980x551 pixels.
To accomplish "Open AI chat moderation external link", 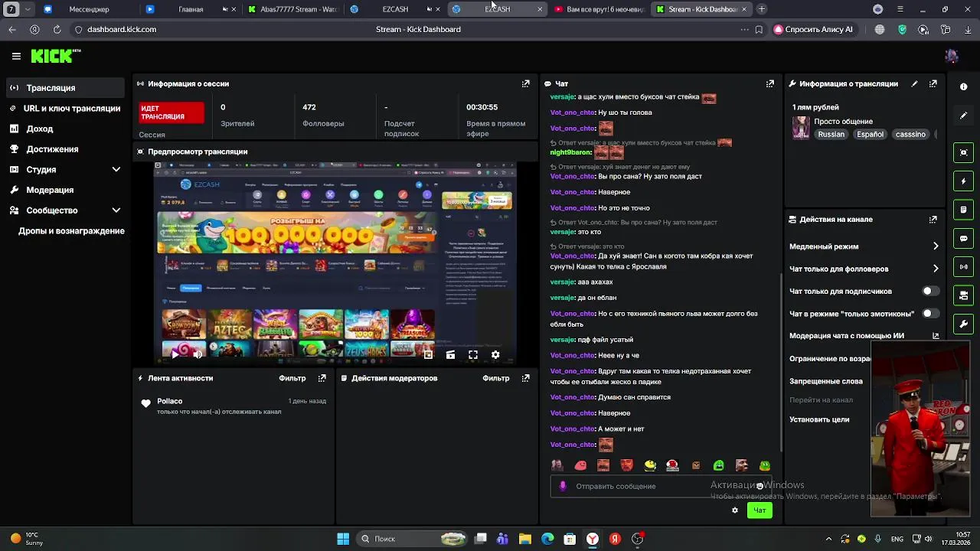I will pyautogui.click(x=935, y=335).
